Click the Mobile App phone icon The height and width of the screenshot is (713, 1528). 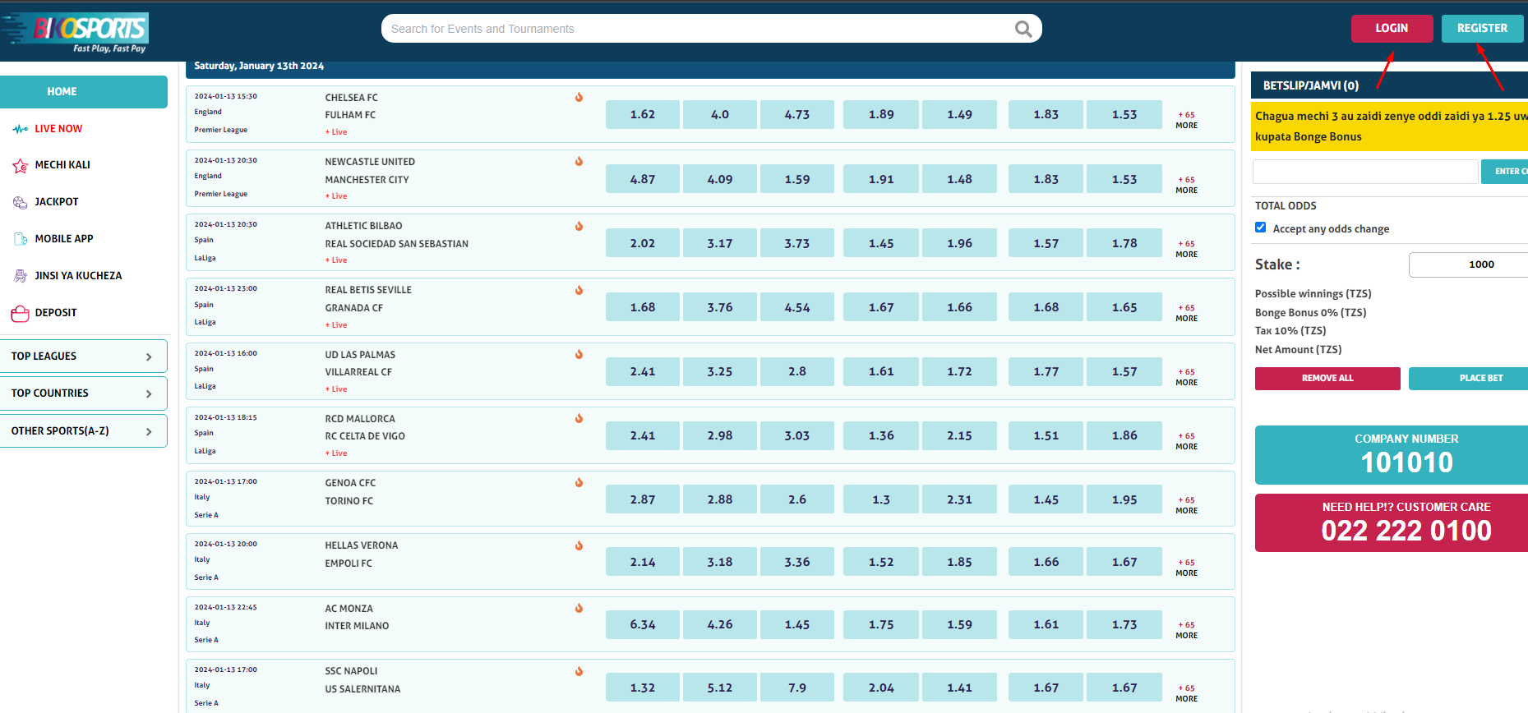21,239
